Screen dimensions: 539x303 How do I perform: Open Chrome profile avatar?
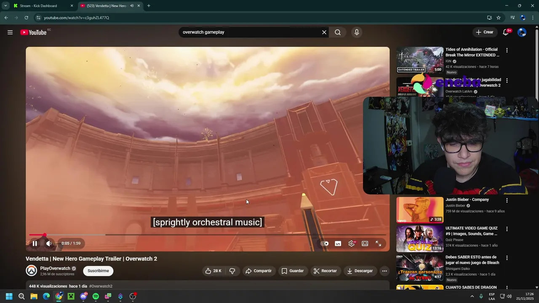point(523,18)
